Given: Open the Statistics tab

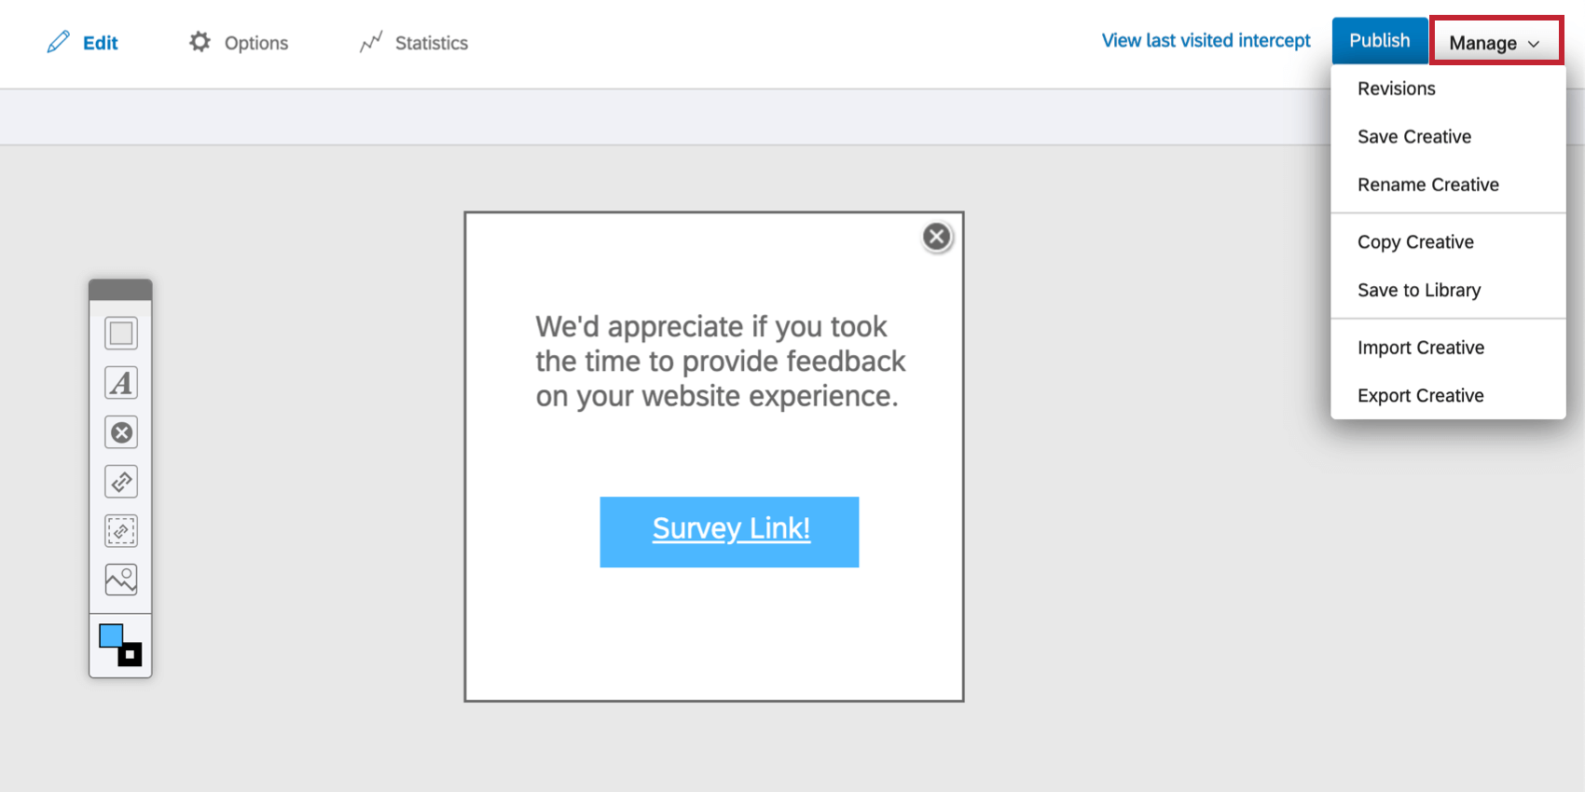Looking at the screenshot, I should click(x=415, y=43).
